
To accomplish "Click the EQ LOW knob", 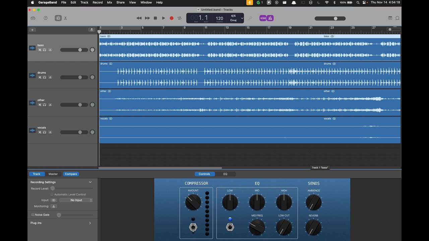I will (230, 202).
